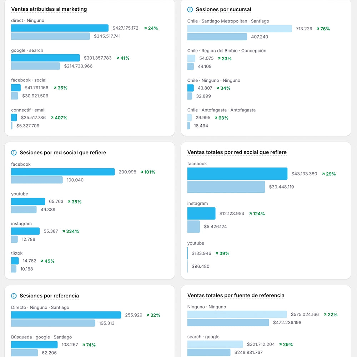Click the facebook sales bar showing $43.133.380

pos(237,174)
